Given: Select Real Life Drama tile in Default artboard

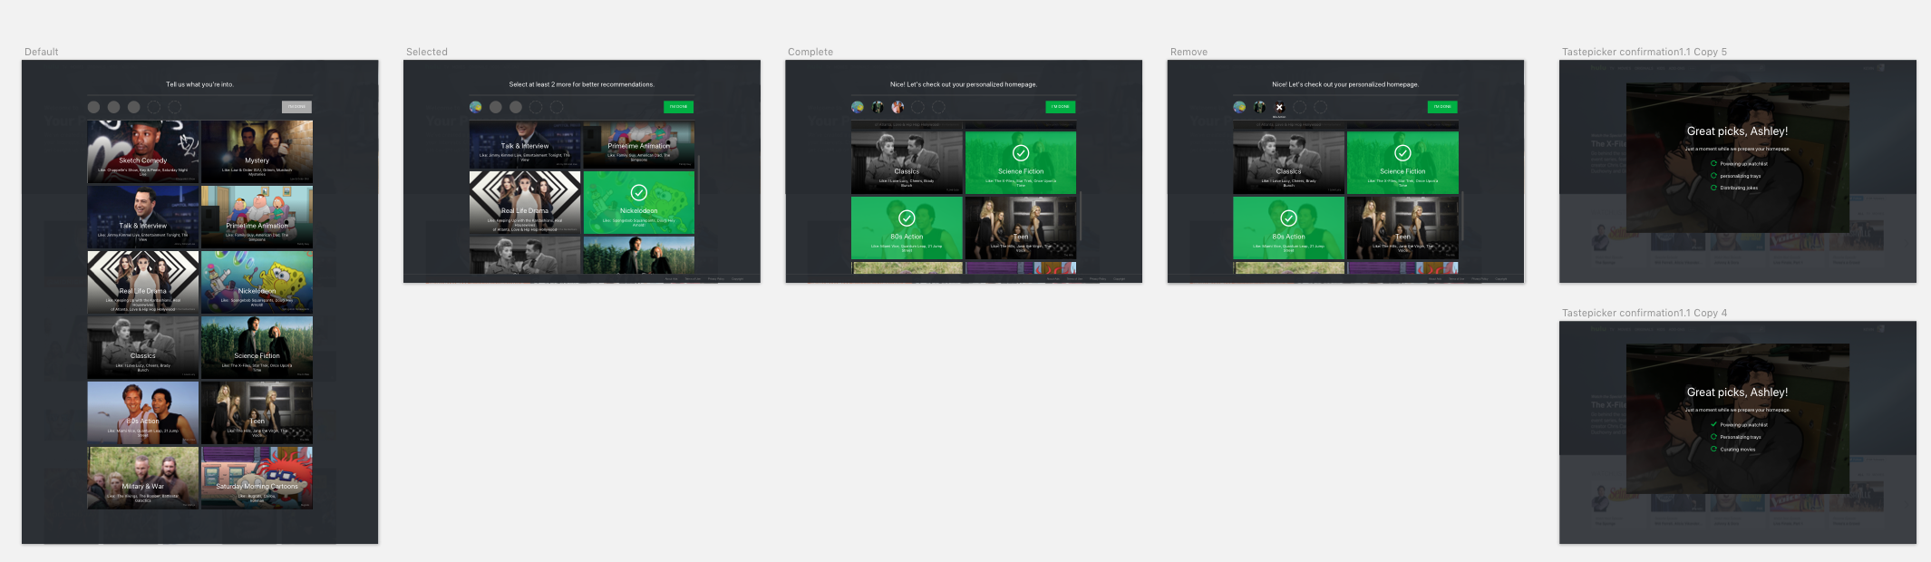Looking at the screenshot, I should (142, 282).
